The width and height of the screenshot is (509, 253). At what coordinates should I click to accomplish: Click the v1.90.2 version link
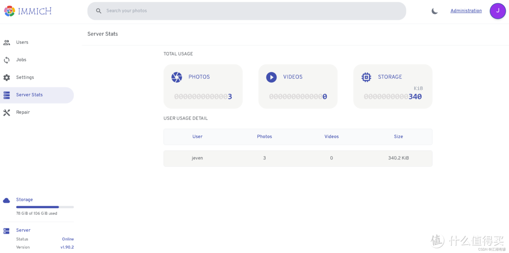click(x=67, y=247)
